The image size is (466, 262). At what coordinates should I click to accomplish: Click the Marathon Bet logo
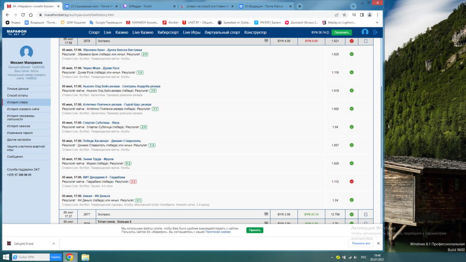pos(17,32)
